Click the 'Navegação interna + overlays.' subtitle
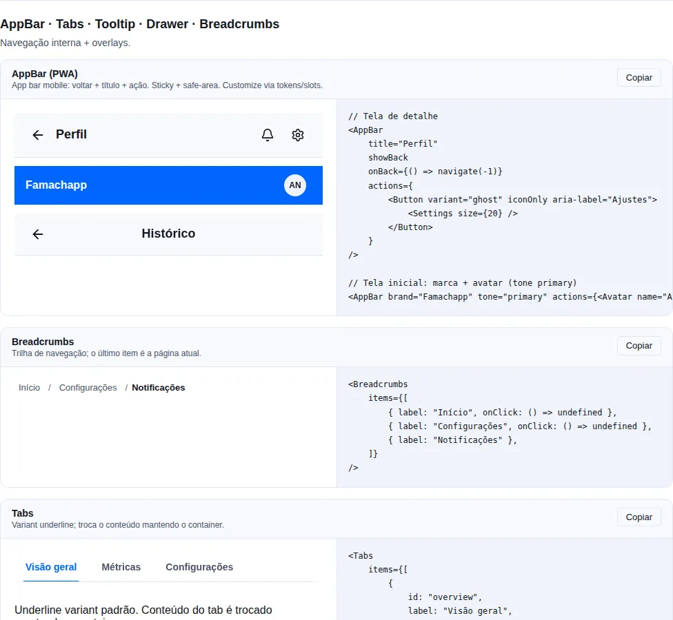Screen dimensions: 673x620 [x=66, y=43]
